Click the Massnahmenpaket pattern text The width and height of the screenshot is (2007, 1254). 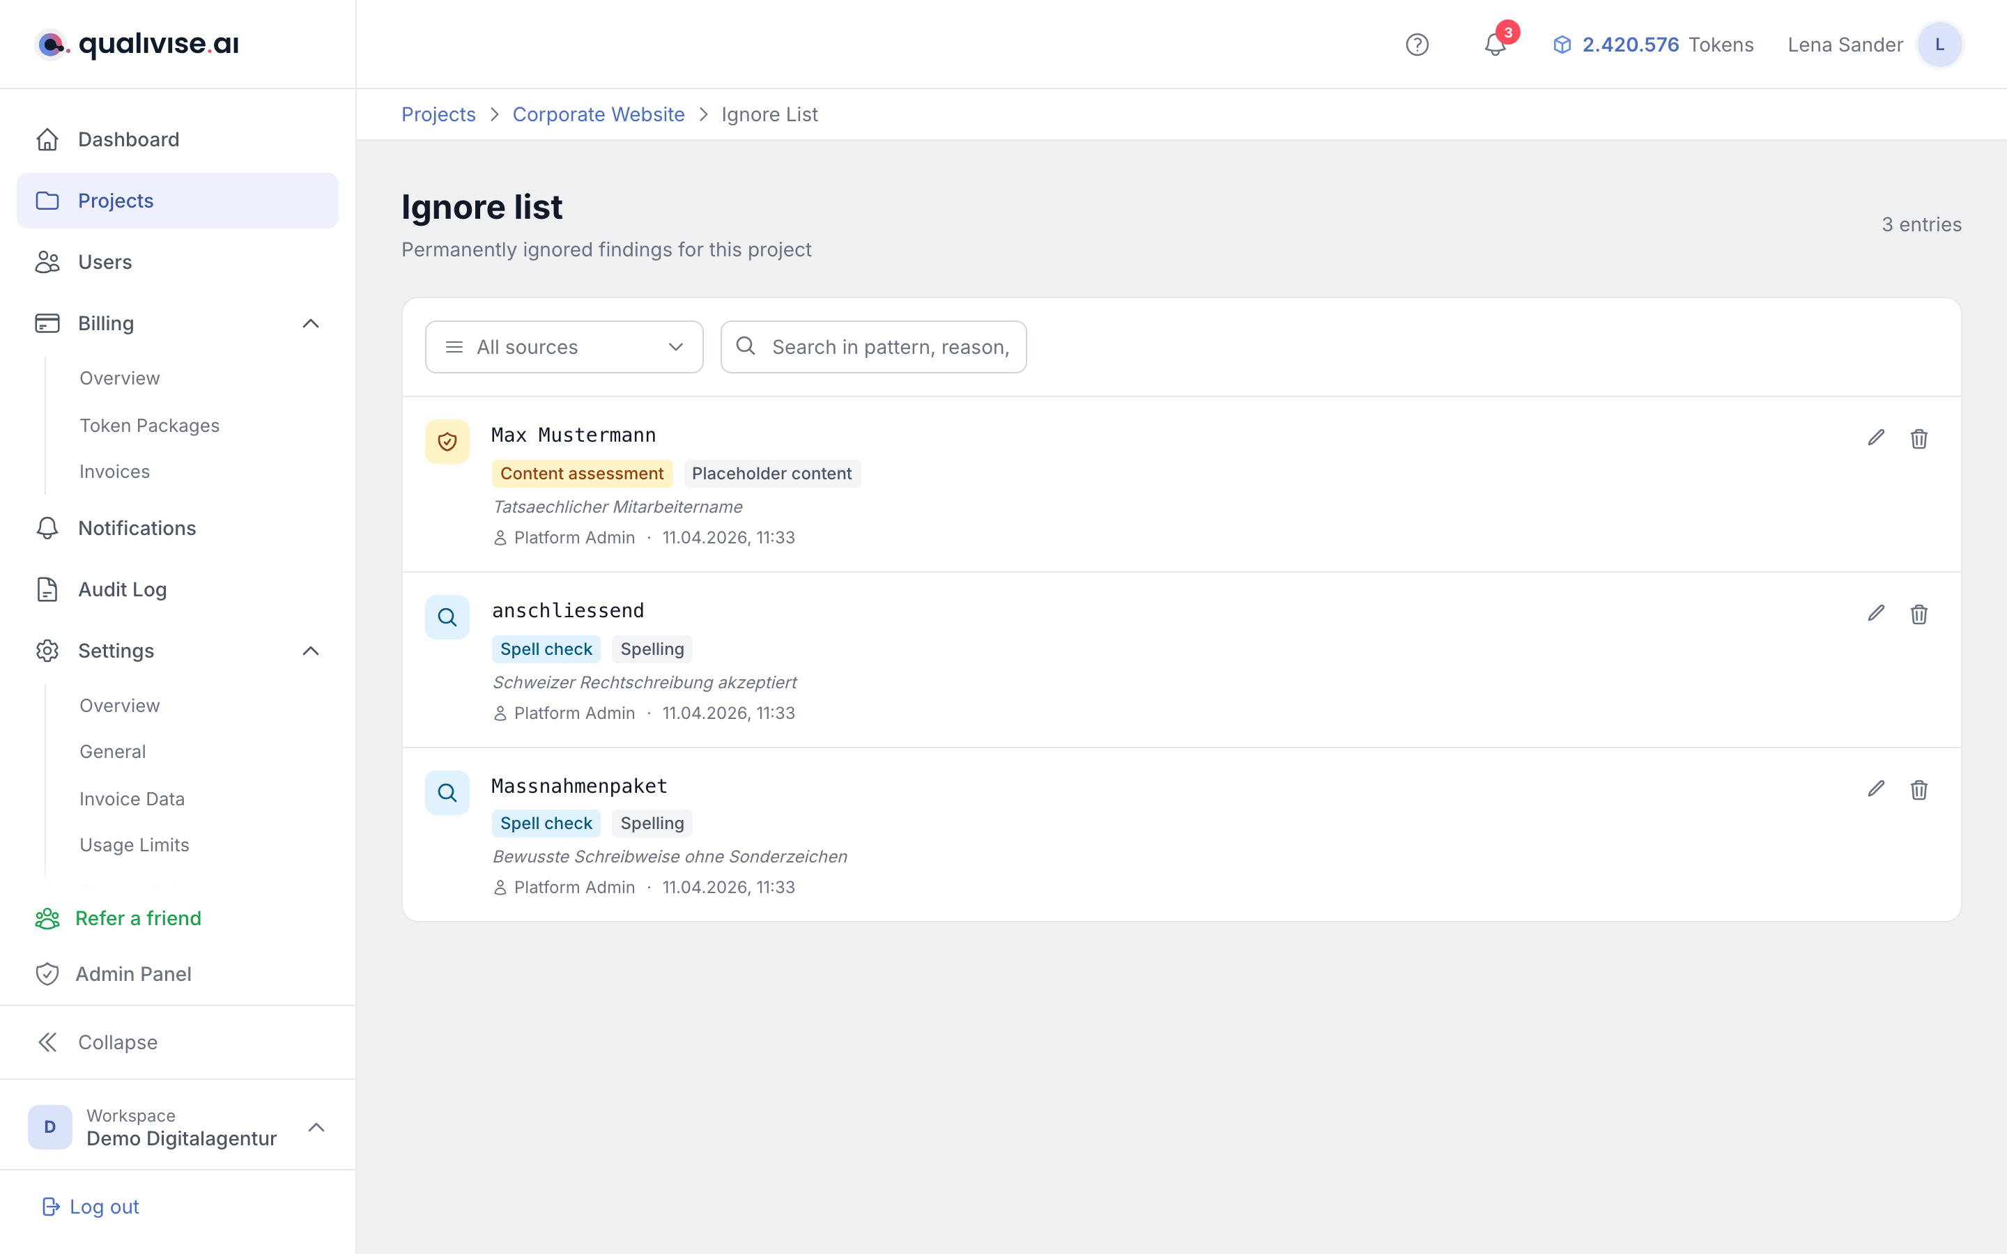[580, 787]
